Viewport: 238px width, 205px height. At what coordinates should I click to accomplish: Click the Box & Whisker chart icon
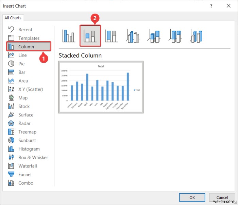click(x=11, y=157)
